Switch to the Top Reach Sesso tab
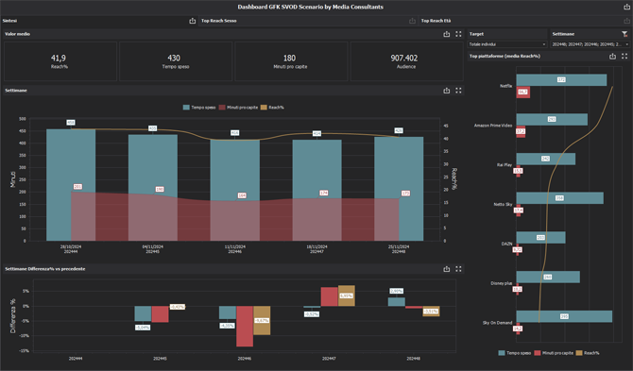The image size is (633, 371). [x=219, y=21]
